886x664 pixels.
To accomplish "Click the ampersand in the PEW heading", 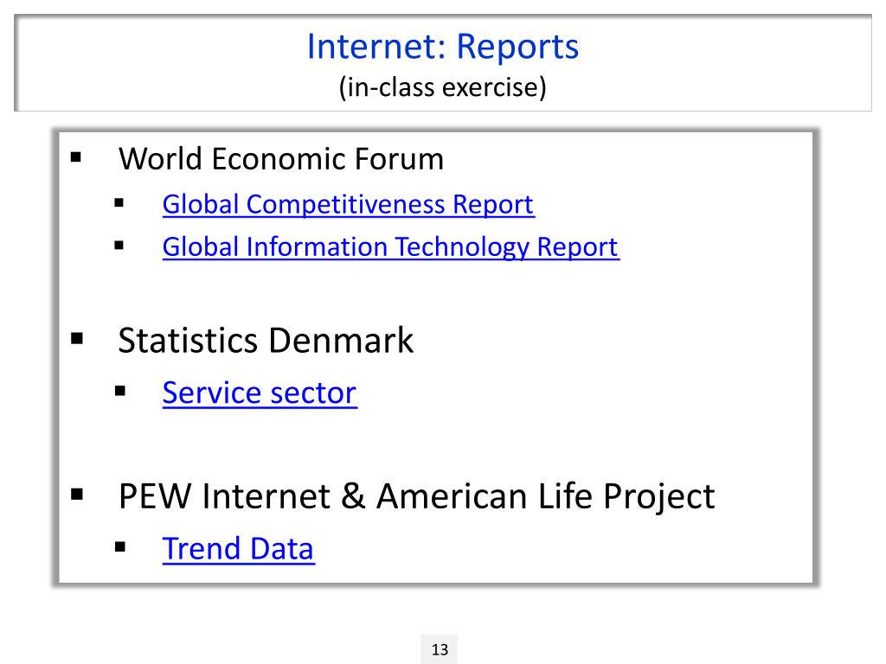I will point(356,497).
